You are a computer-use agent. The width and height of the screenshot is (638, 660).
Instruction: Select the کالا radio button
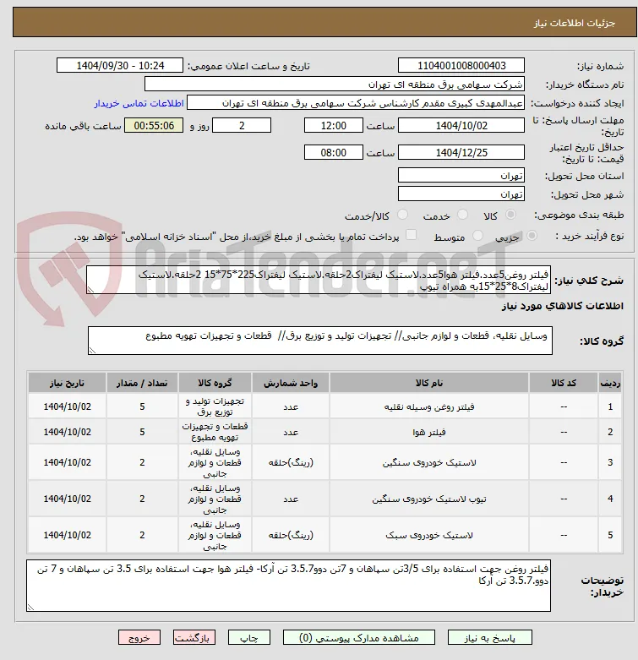click(511, 215)
